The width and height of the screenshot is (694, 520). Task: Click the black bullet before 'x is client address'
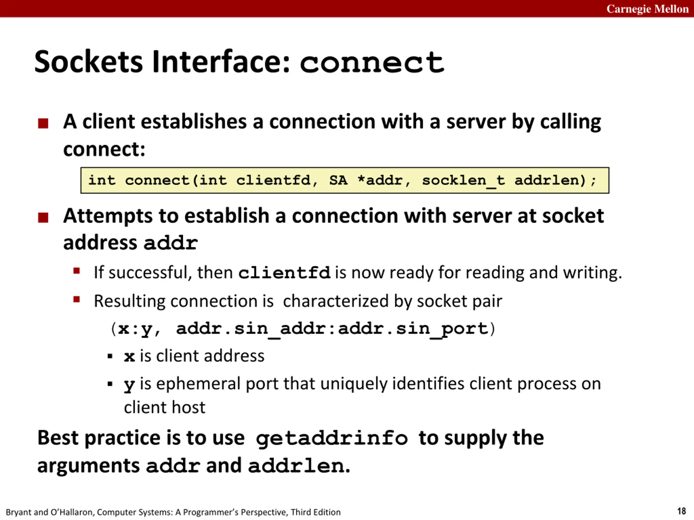click(110, 356)
